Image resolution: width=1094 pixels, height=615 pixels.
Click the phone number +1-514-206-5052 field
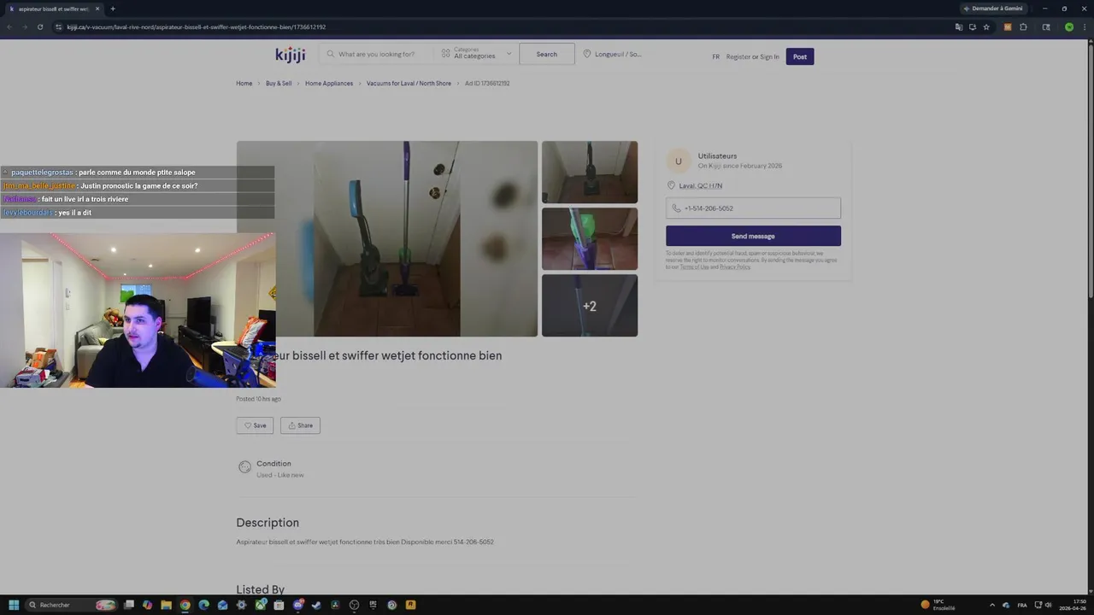pos(753,208)
